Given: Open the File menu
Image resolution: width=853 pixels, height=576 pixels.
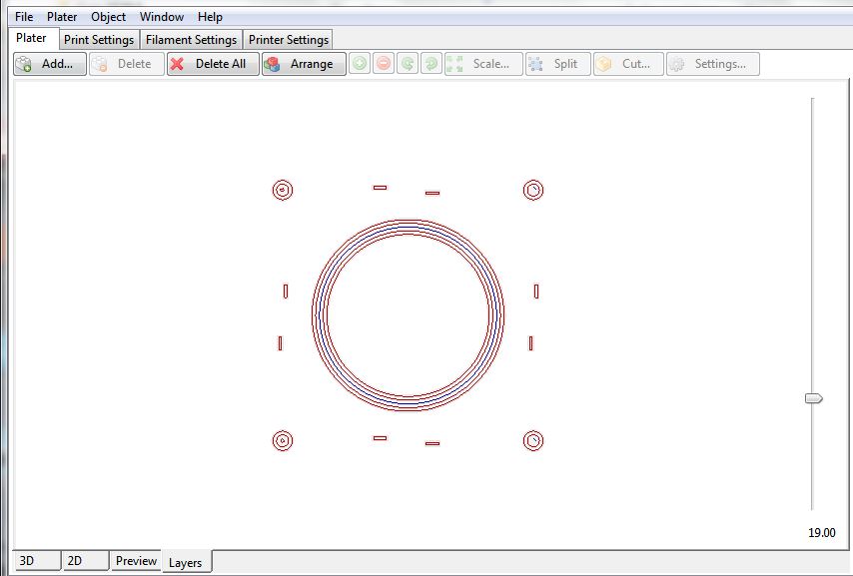Looking at the screenshot, I should point(24,17).
